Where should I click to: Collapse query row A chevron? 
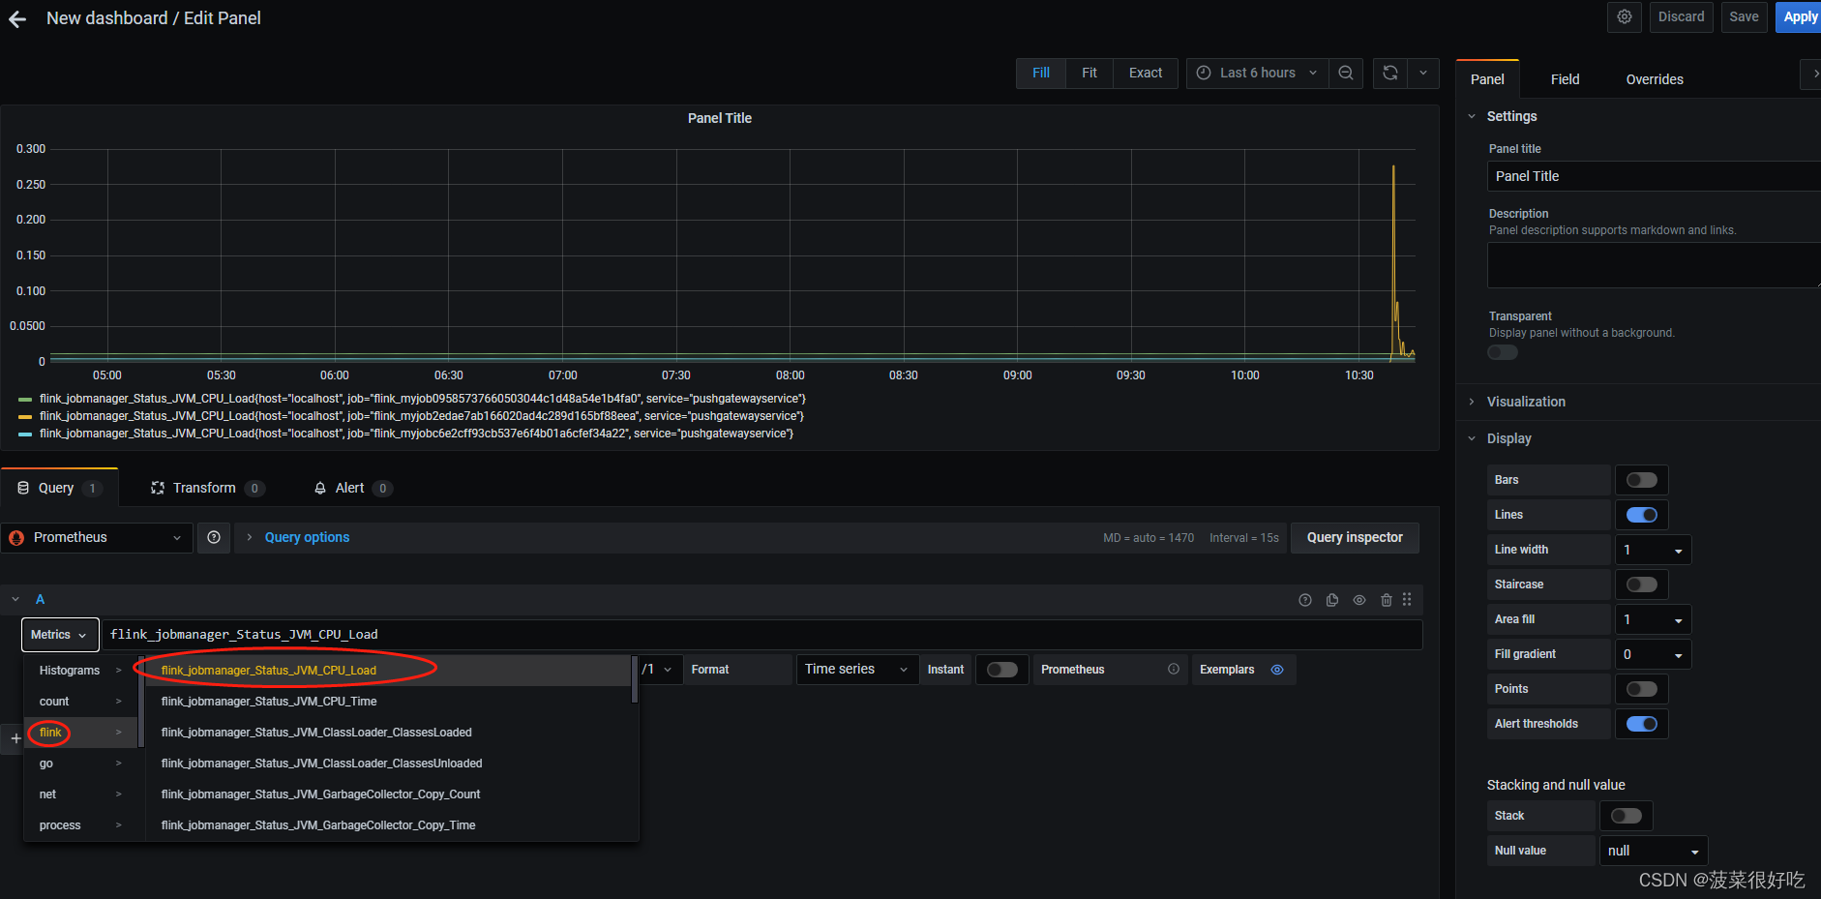coord(15,599)
